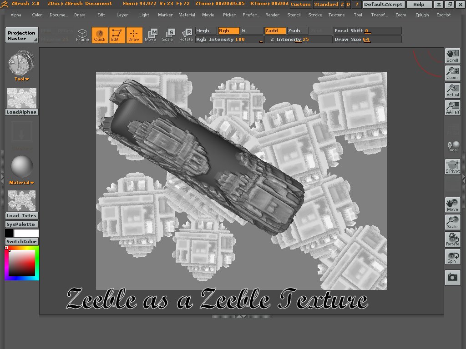Viewport: 466px width, 349px height.
Task: Click the DefaultZScript button
Action: tap(383, 5)
